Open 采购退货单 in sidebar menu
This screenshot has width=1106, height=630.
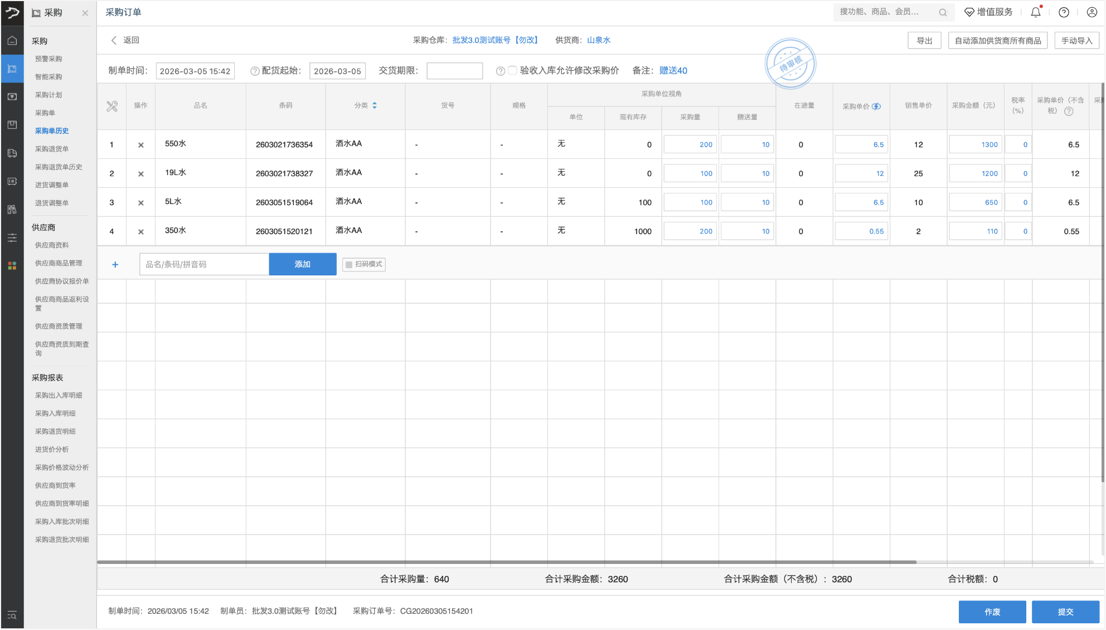(52, 149)
